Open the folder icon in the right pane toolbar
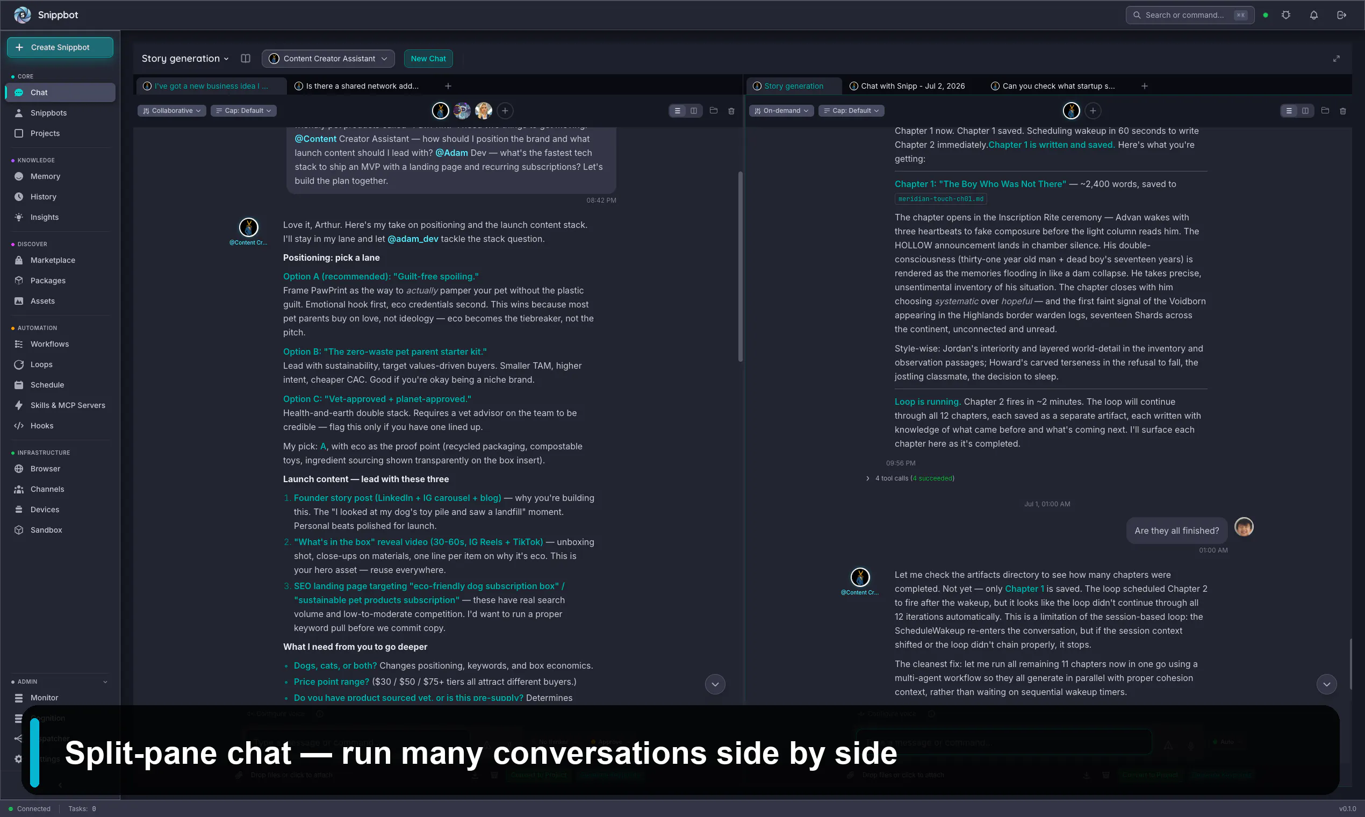This screenshot has height=817, width=1365. [x=1325, y=111]
